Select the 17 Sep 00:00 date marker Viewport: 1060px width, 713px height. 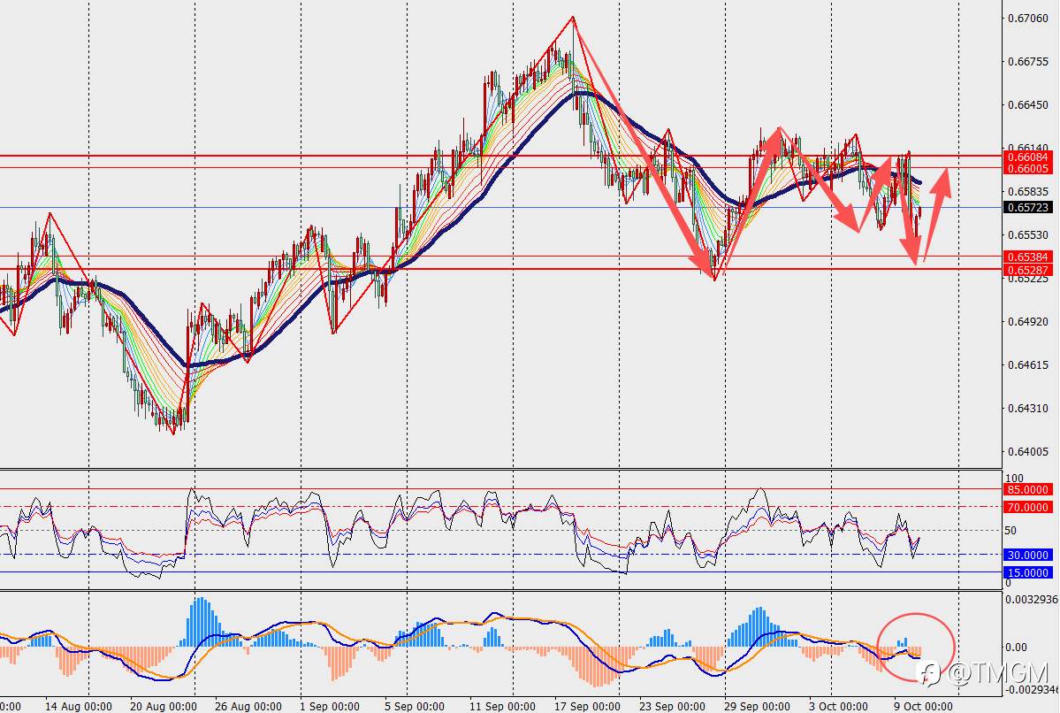pyautogui.click(x=586, y=706)
